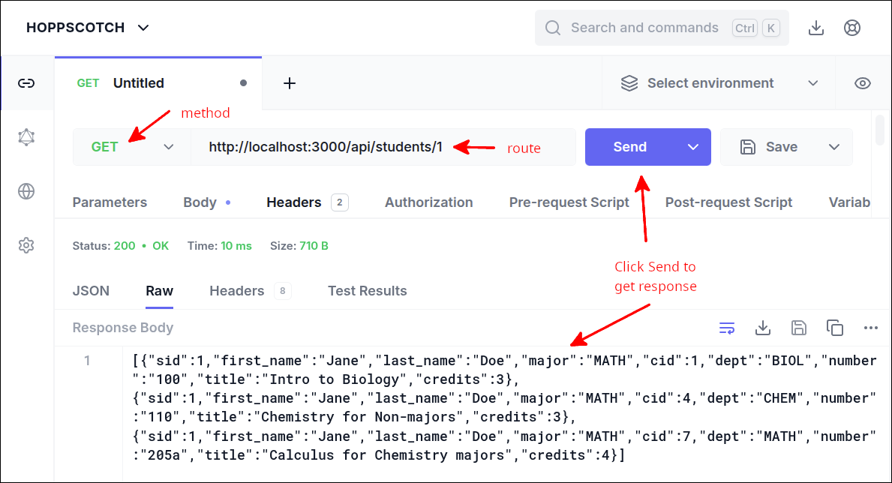Switch to the JSON response tab
Image resolution: width=892 pixels, height=483 pixels.
[91, 291]
